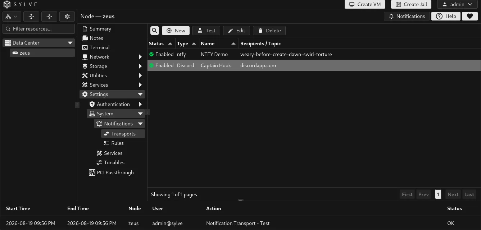This screenshot has width=481, height=230.
Task: Click the green Enabled status icon for ntfy
Action: (x=151, y=54)
